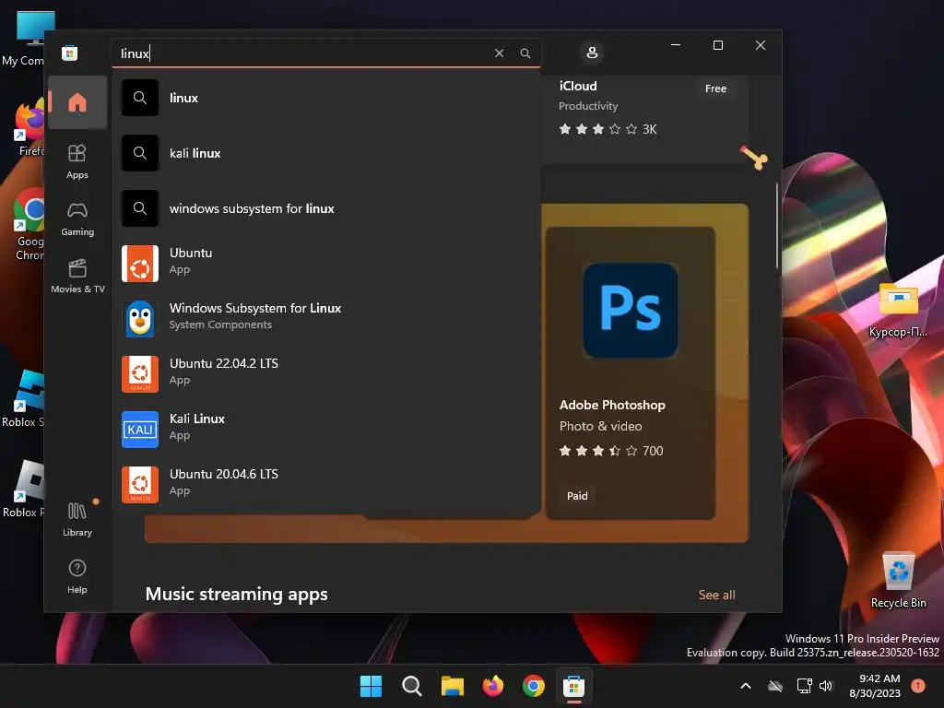Click the Ubuntu orange logo icon
This screenshot has width=944, height=708.
pos(140,263)
